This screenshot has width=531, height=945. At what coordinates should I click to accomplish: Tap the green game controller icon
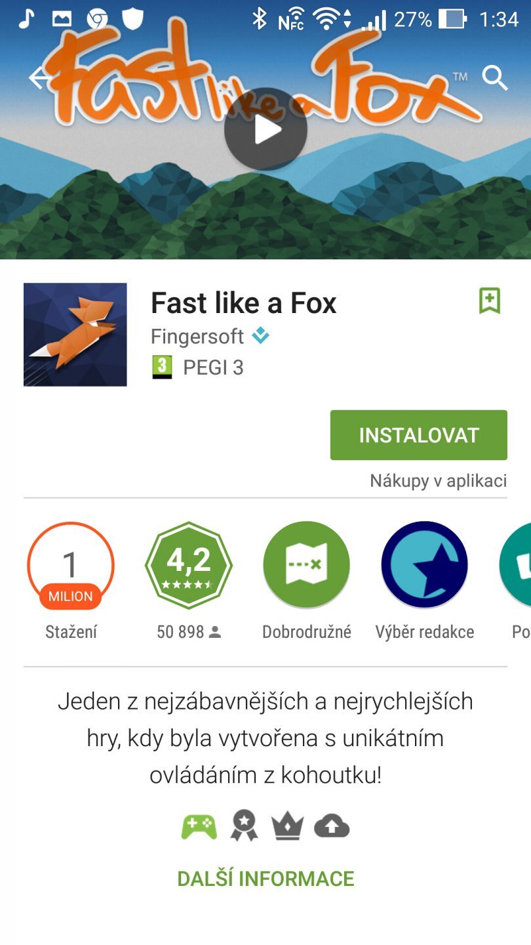199,826
